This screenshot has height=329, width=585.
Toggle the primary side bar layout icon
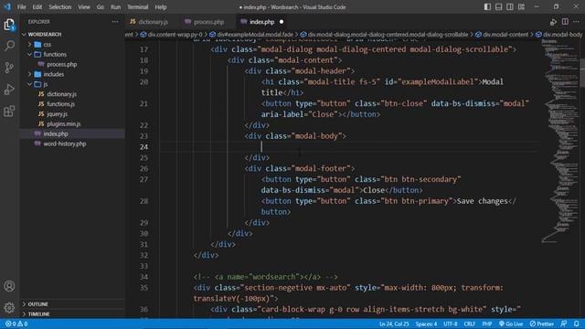[x=487, y=7]
